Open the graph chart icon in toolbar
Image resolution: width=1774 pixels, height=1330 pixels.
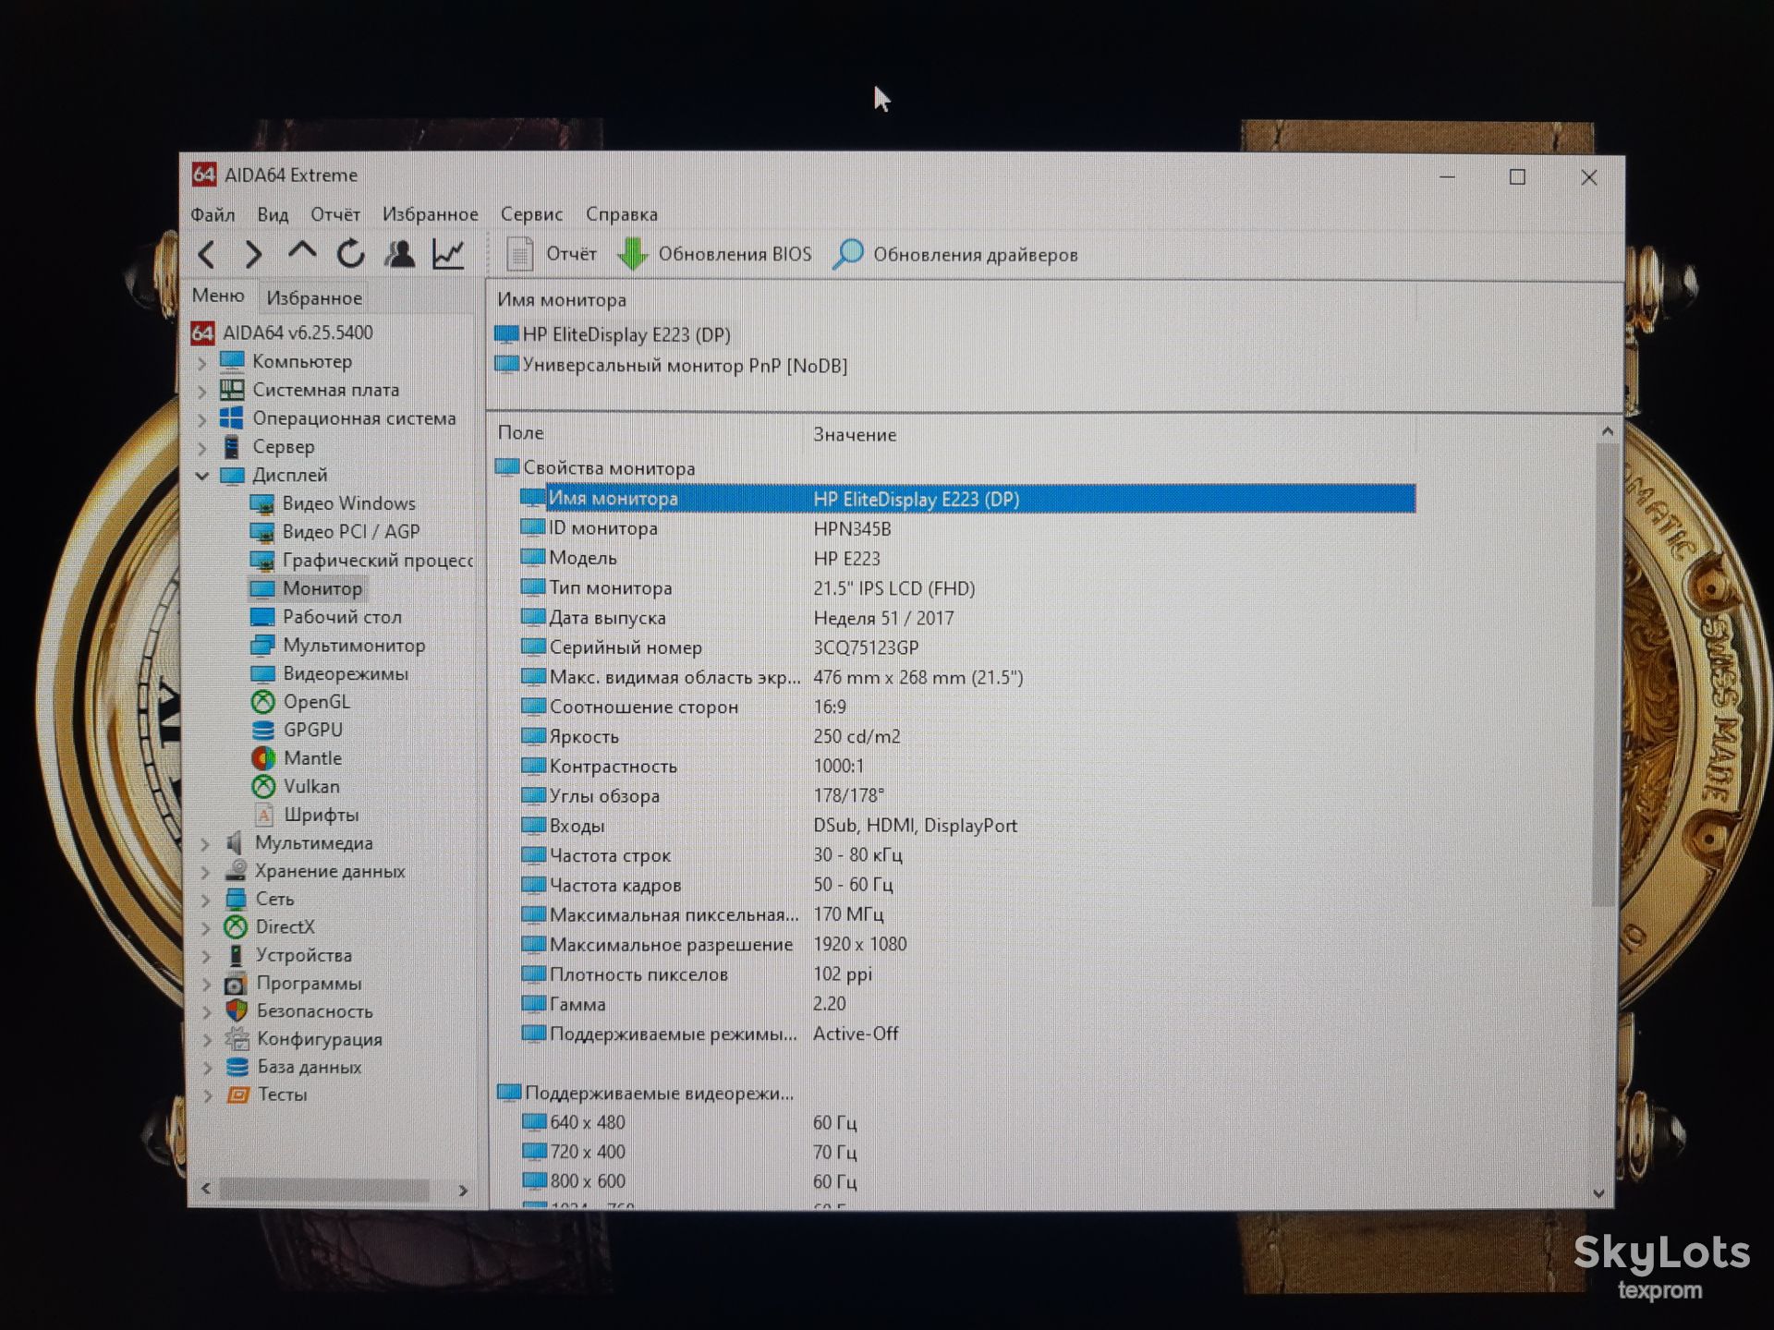point(448,253)
